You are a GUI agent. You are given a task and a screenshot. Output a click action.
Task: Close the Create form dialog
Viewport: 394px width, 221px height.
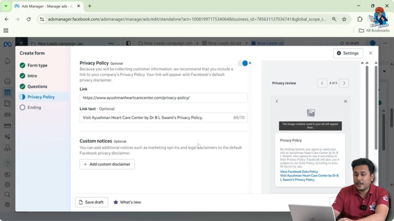click(371, 53)
